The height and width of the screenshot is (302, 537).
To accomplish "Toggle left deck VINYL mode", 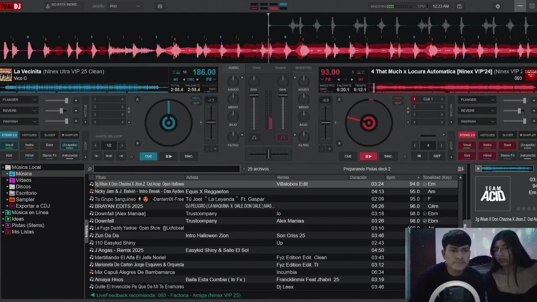I will [196, 98].
